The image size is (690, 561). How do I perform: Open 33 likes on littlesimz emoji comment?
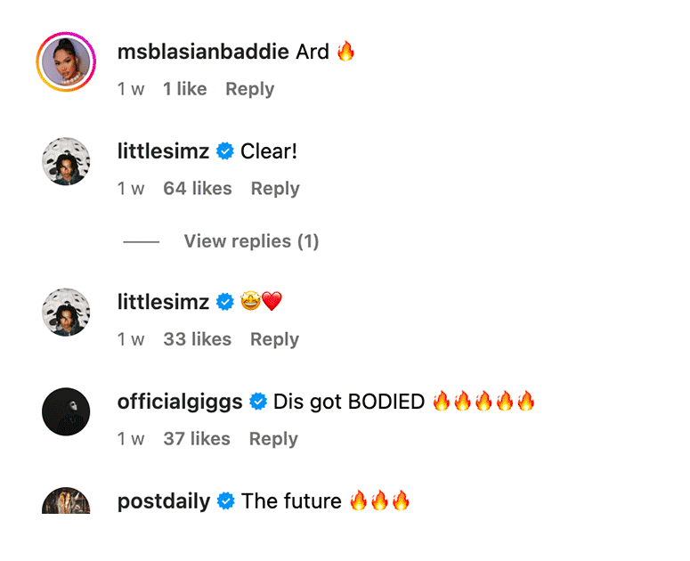point(197,339)
